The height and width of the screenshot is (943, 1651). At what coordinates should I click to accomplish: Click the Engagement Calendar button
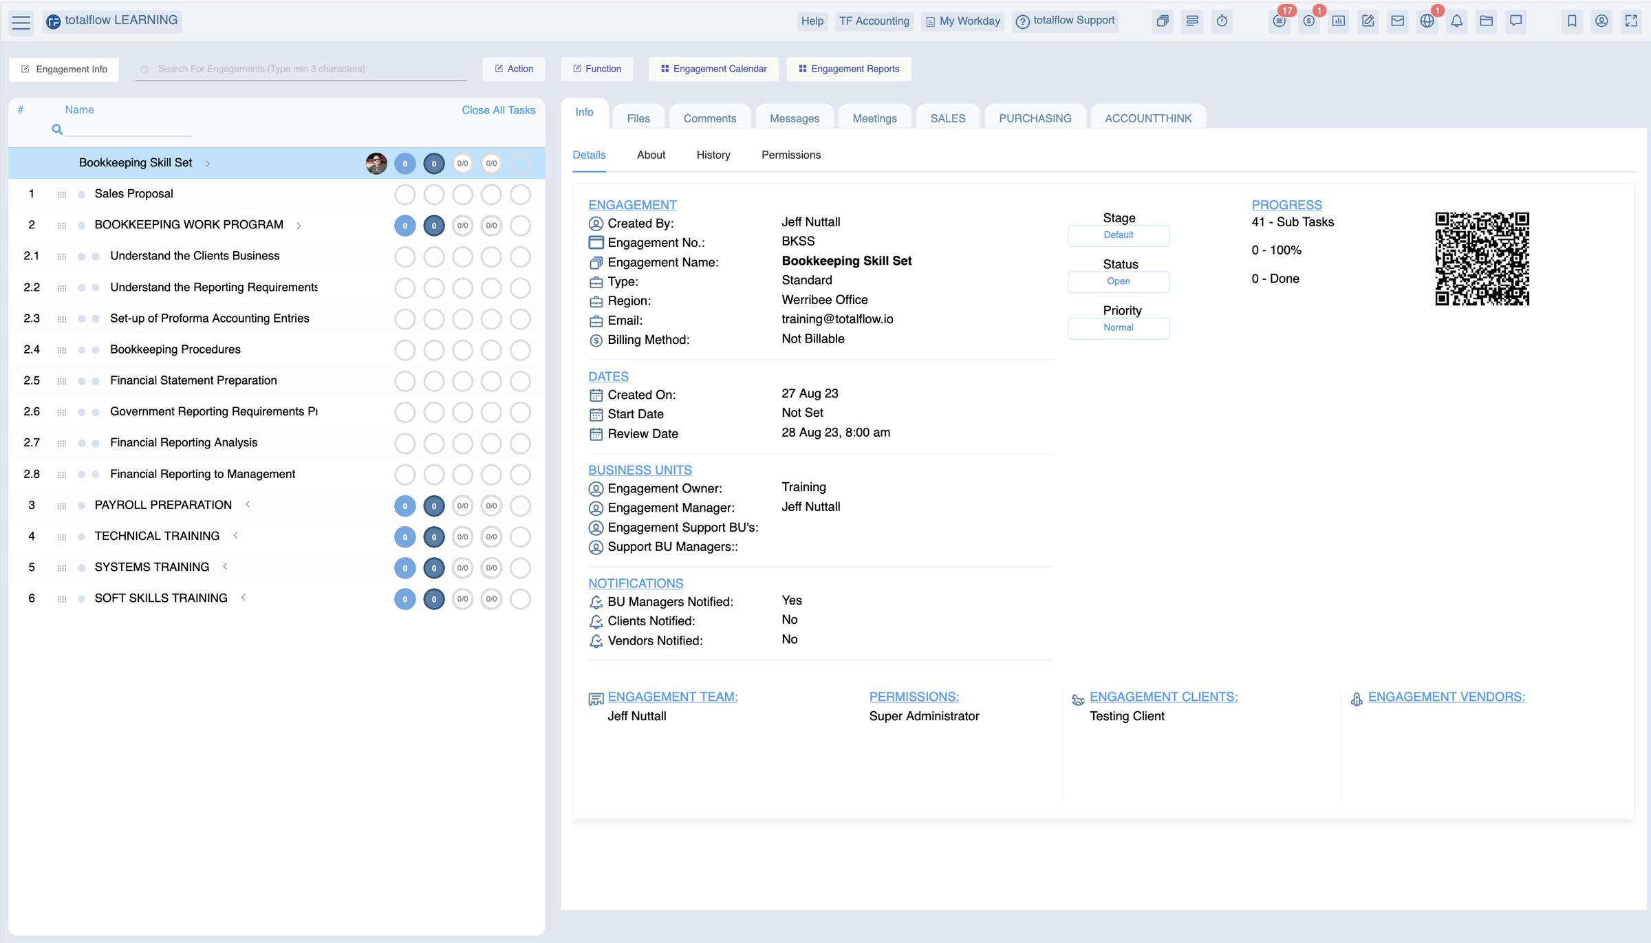click(713, 69)
